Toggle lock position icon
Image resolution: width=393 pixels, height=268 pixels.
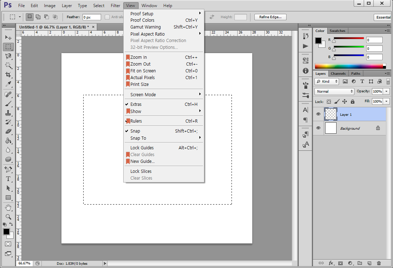(x=345, y=102)
